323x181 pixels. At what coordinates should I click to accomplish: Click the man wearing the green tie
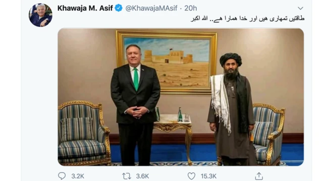(x=135, y=105)
